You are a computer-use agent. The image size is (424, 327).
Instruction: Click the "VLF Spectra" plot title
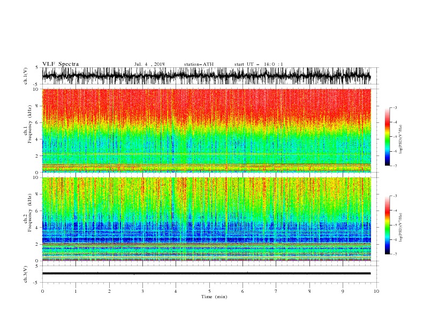[x=60, y=64]
